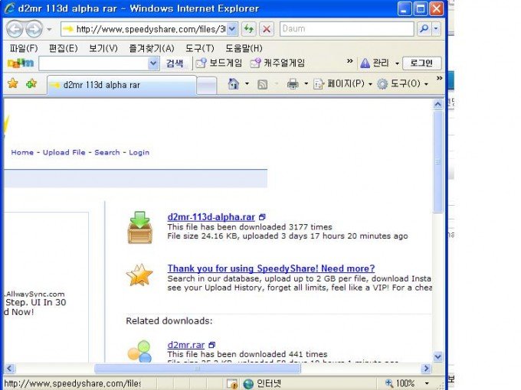Open the 보기(V) menu
This screenshot has height=390, width=521.
pos(103,48)
